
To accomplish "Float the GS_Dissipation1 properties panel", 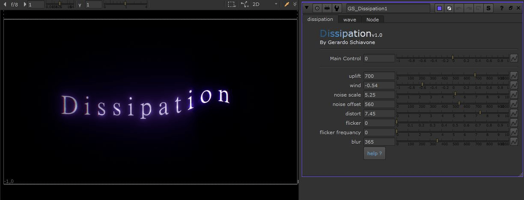I will pos(510,8).
